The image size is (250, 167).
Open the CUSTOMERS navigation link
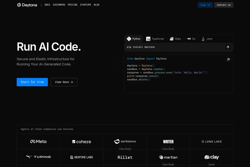[59, 5]
